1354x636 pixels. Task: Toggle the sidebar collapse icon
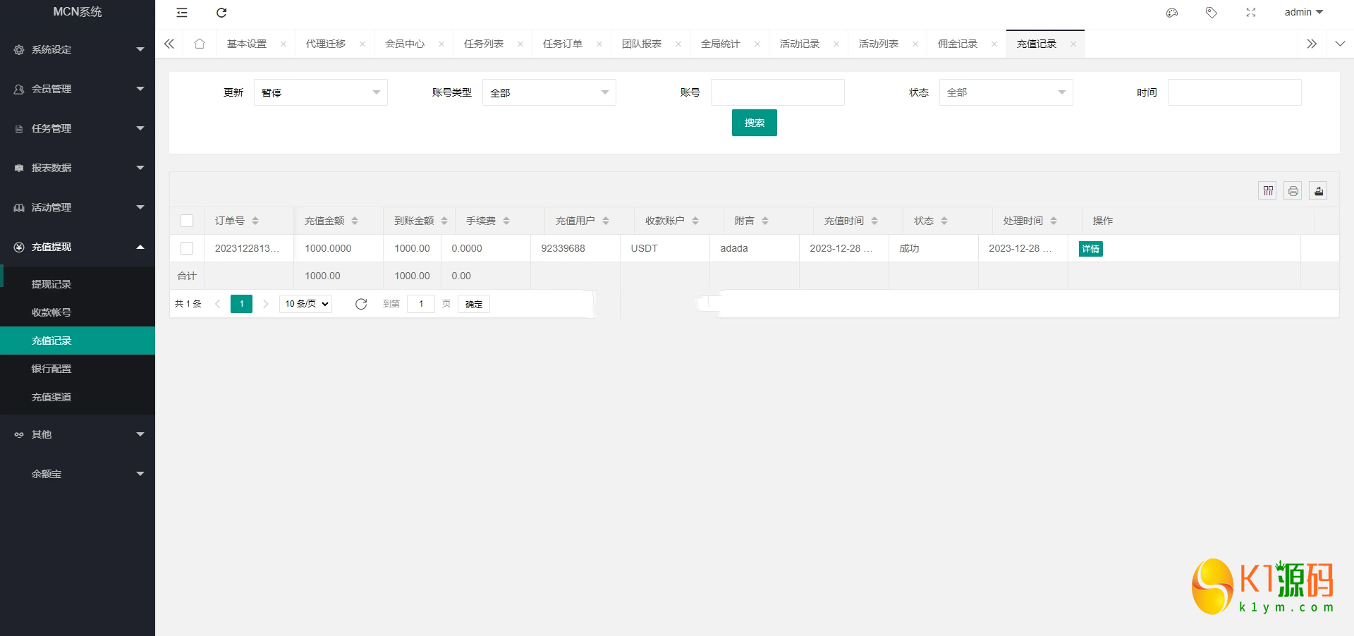coord(182,13)
